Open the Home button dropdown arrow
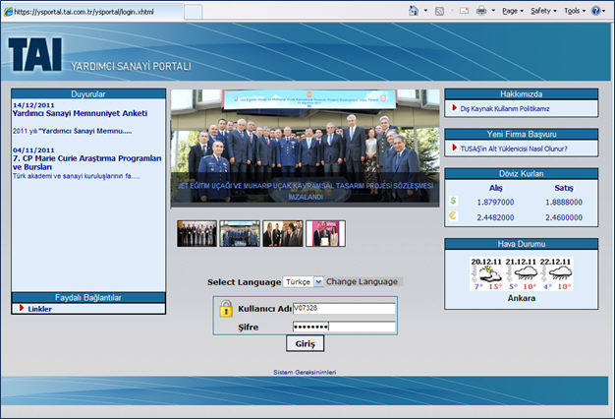The height and width of the screenshot is (419, 615). tap(425, 11)
